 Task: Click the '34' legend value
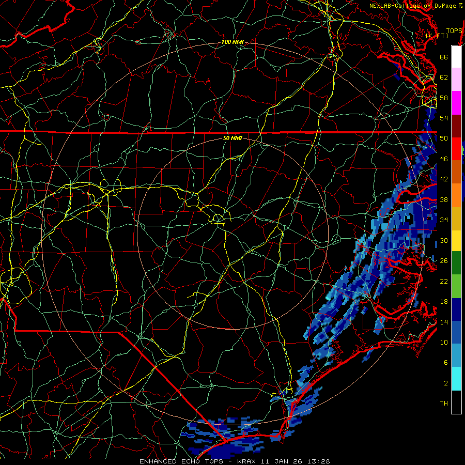[x=444, y=220]
